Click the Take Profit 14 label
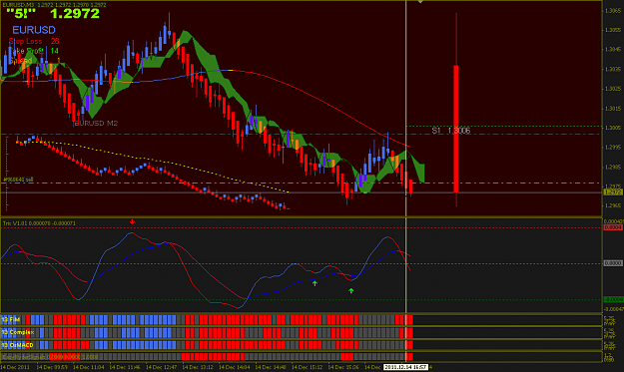 pos(34,51)
